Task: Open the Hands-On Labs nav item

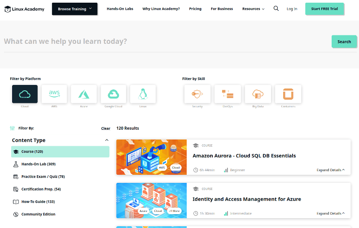Action: pyautogui.click(x=120, y=9)
